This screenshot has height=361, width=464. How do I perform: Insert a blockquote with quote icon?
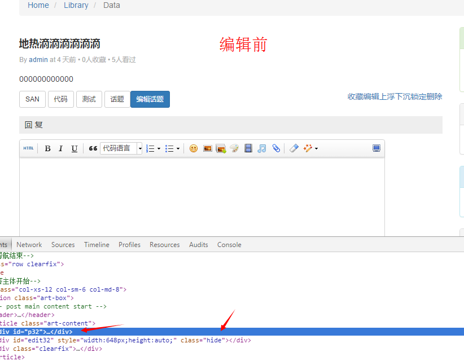pyautogui.click(x=93, y=148)
